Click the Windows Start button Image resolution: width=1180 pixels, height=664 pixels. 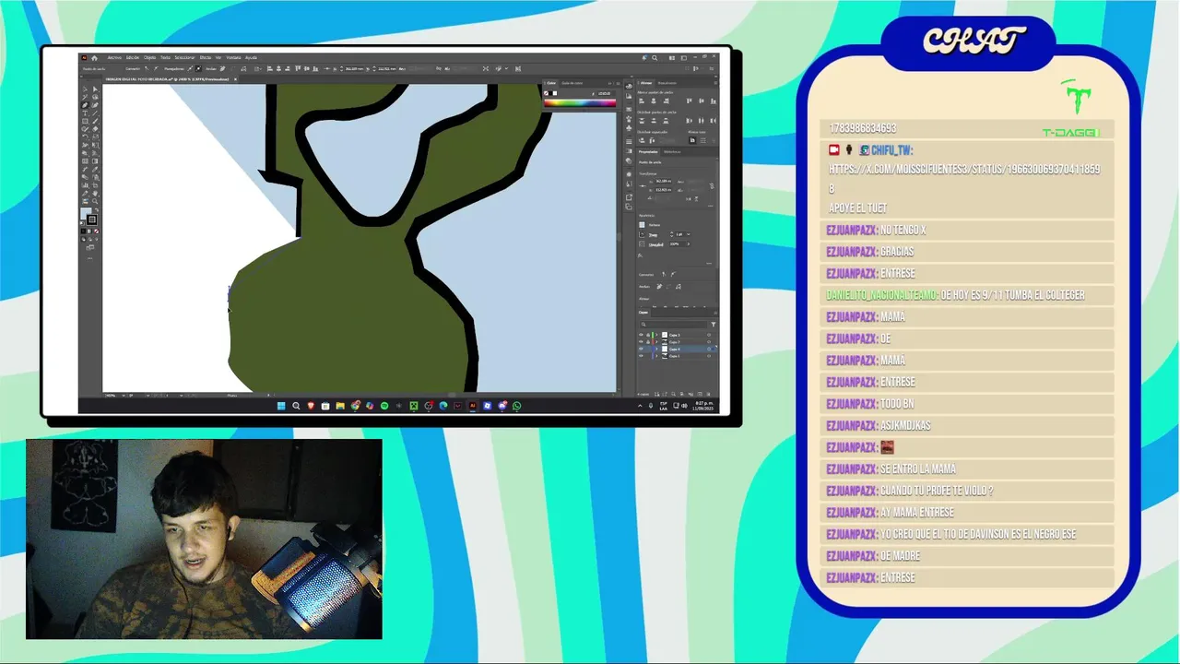[281, 406]
